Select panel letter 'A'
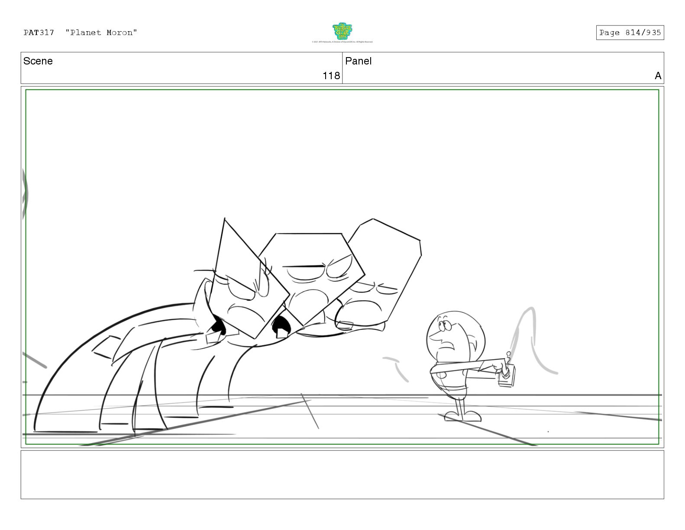 (658, 76)
